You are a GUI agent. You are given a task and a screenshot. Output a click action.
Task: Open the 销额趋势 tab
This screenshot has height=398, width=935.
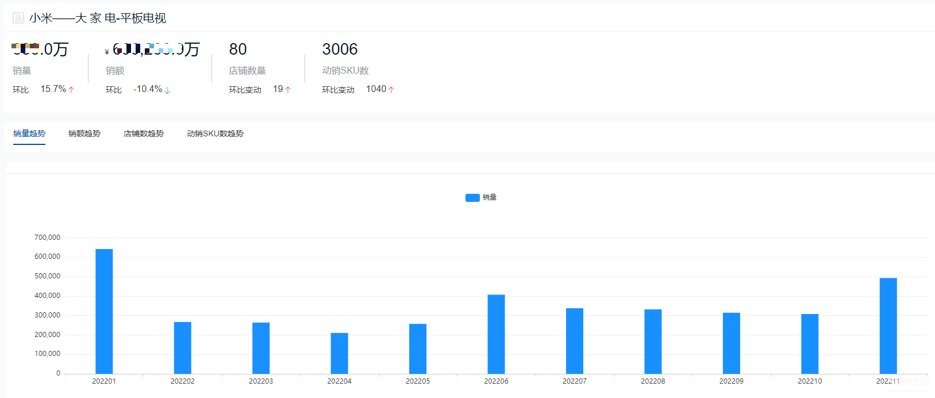84,133
